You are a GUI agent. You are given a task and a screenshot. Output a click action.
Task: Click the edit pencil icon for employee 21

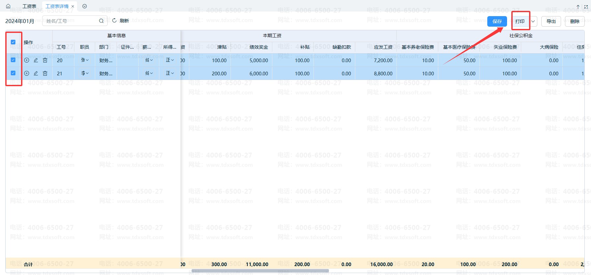pyautogui.click(x=36, y=73)
